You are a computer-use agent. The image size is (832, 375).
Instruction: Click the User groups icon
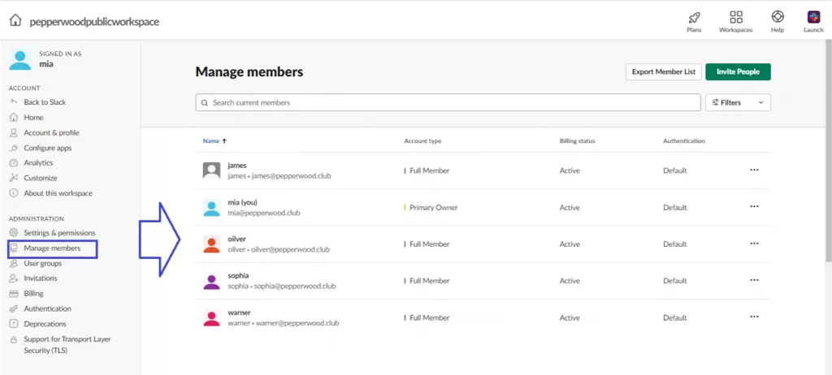(x=14, y=263)
